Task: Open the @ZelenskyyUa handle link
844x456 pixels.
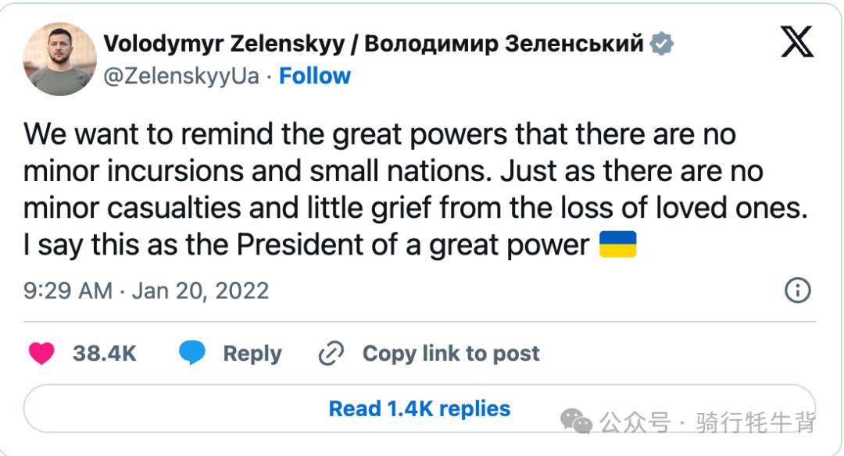Action: click(181, 76)
